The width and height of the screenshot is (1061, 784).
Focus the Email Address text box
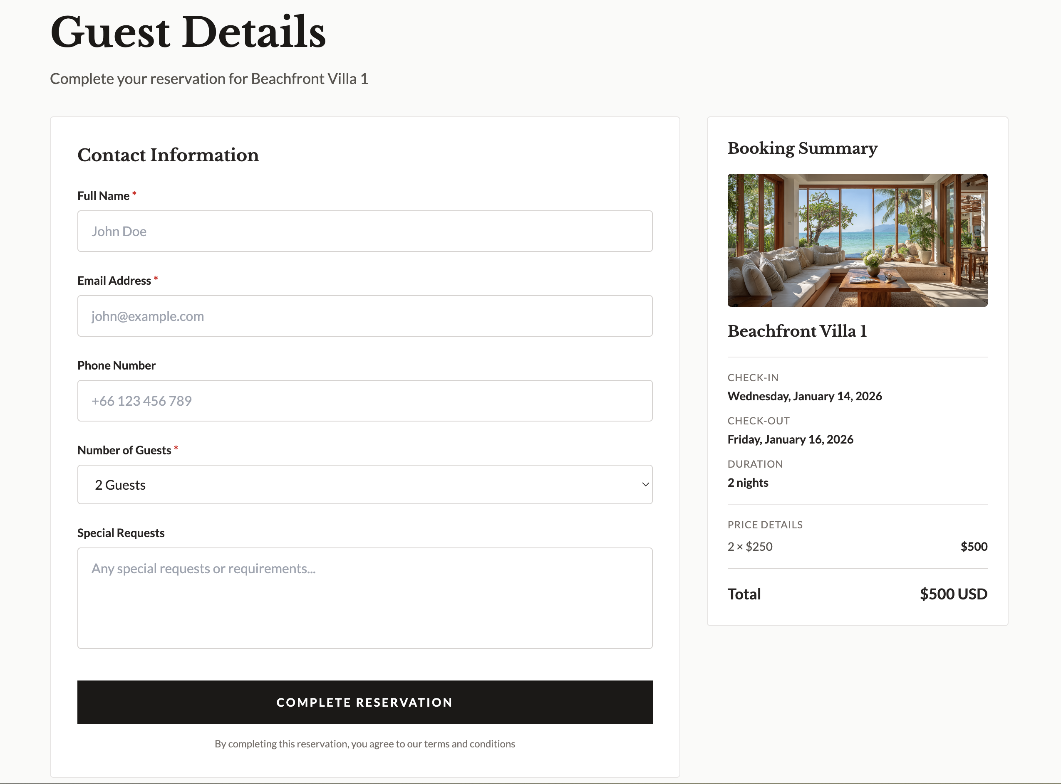(365, 316)
